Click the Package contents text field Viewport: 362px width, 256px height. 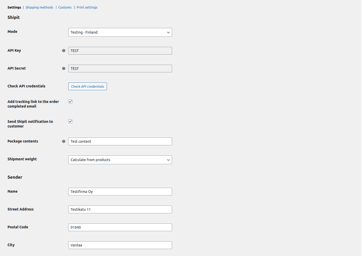(x=120, y=141)
